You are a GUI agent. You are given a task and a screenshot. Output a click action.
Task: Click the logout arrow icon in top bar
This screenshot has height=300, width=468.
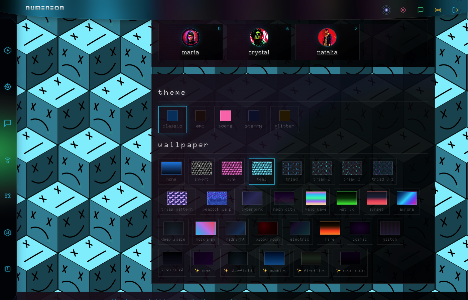[455, 10]
